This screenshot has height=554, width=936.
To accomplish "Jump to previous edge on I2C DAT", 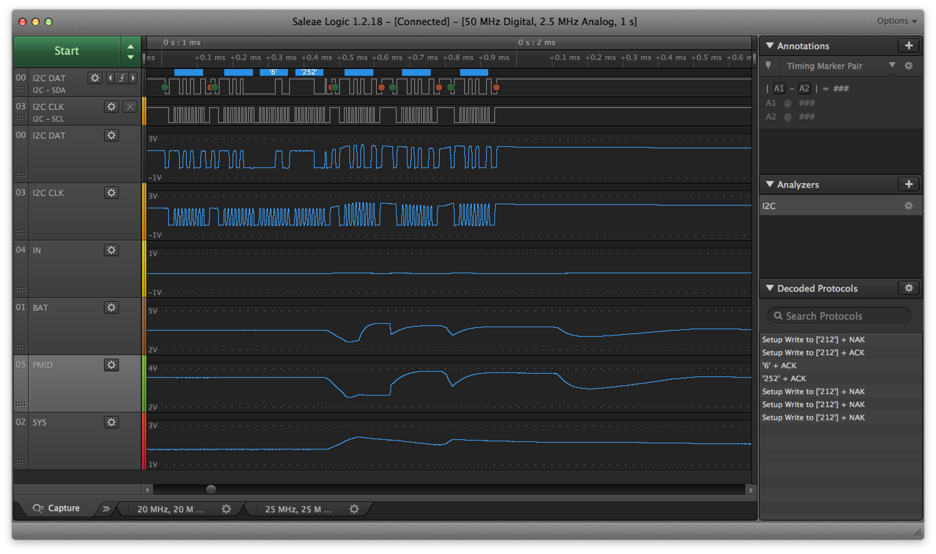I will [110, 78].
